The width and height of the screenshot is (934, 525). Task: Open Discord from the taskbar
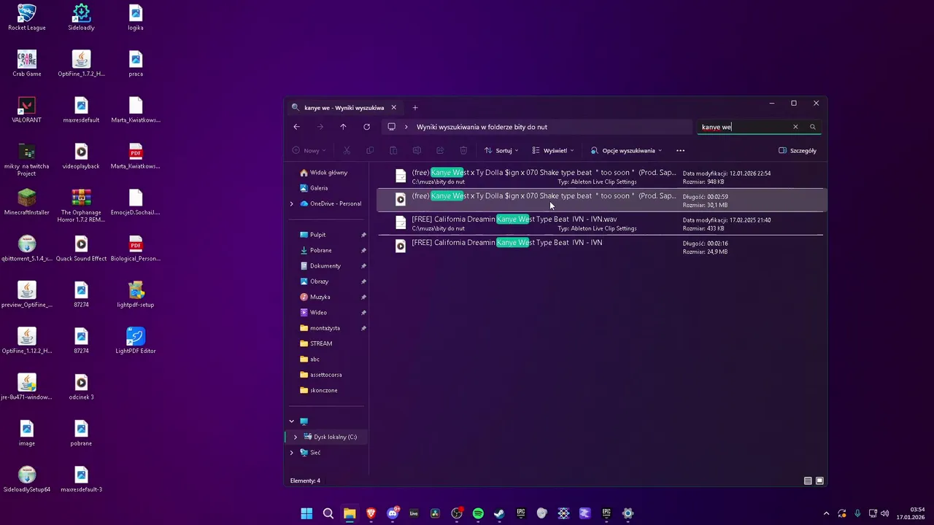[x=393, y=513]
